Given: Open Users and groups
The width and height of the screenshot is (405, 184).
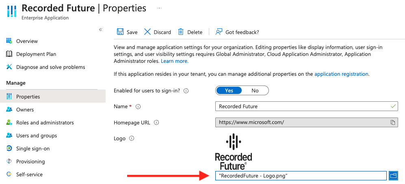Looking at the screenshot, I should (x=37, y=136).
